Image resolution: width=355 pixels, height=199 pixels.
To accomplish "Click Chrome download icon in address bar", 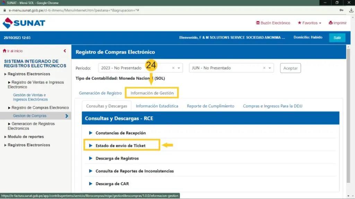I will (351, 10).
